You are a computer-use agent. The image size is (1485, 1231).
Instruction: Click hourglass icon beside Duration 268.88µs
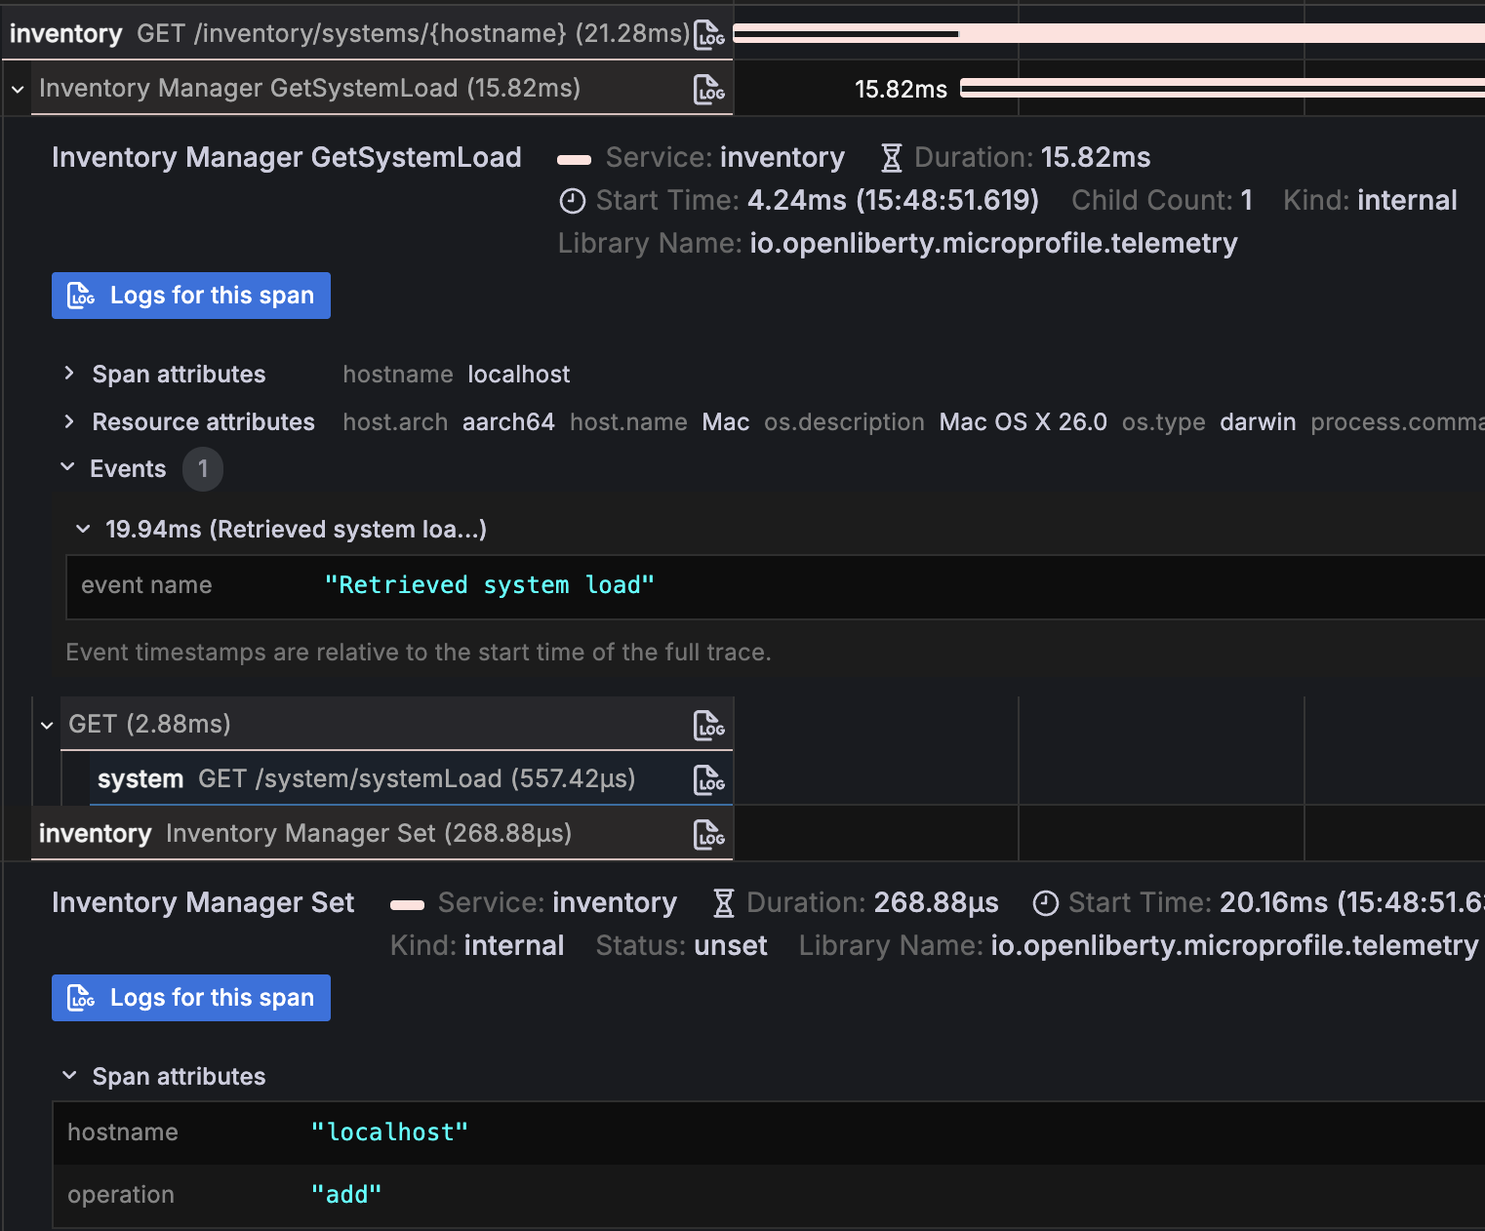(x=723, y=902)
